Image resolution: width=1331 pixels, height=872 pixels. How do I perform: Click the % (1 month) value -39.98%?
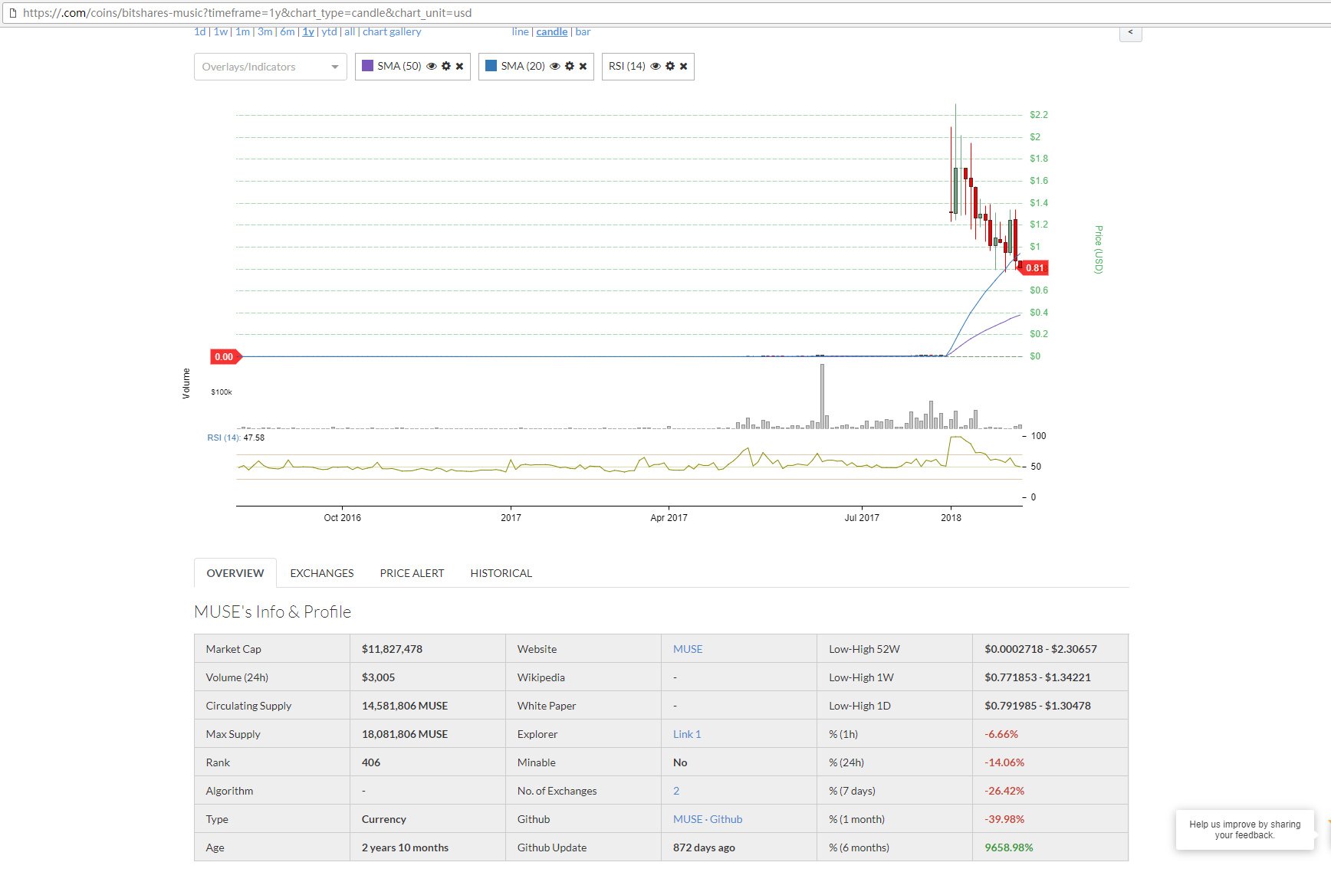click(x=1004, y=819)
